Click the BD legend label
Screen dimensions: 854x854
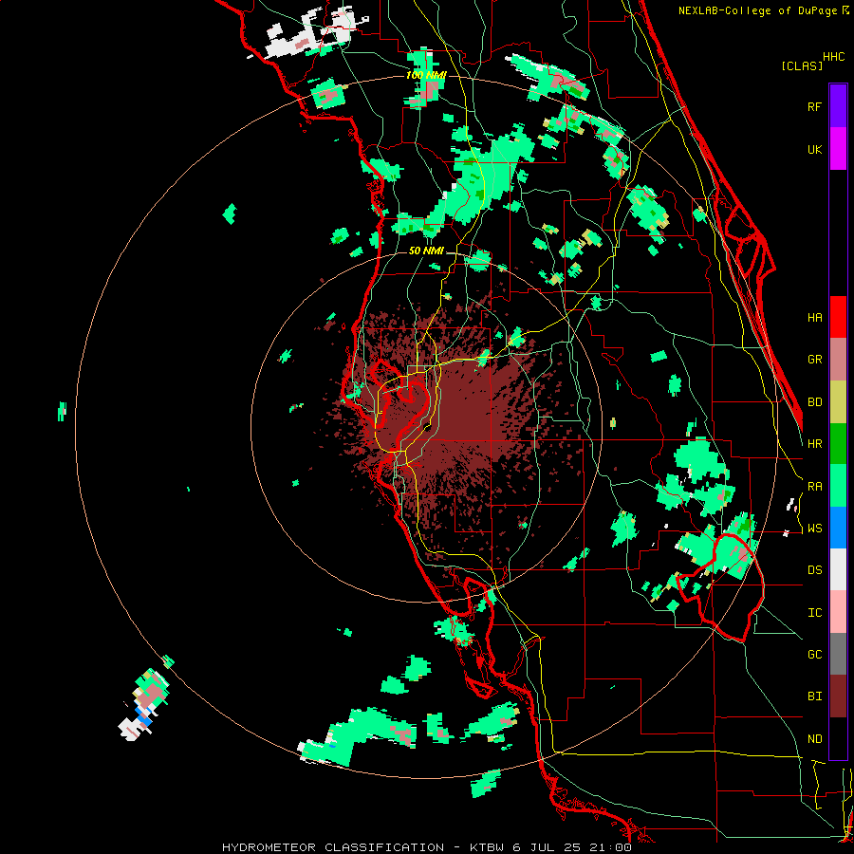(x=815, y=402)
